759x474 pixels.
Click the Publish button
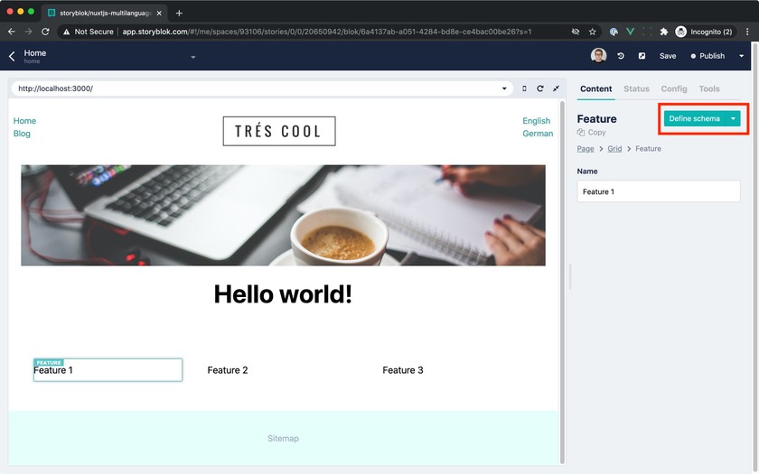tap(707, 56)
